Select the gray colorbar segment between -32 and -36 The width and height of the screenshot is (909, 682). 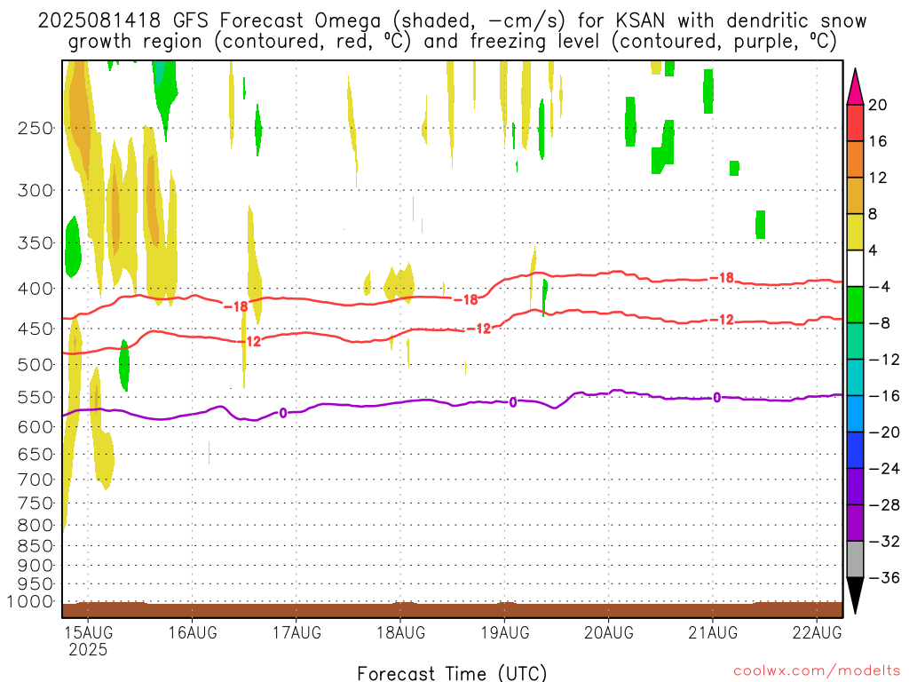click(855, 559)
